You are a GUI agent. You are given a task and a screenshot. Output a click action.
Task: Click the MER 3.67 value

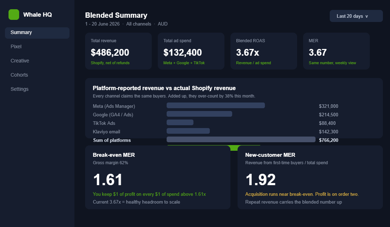coord(318,52)
